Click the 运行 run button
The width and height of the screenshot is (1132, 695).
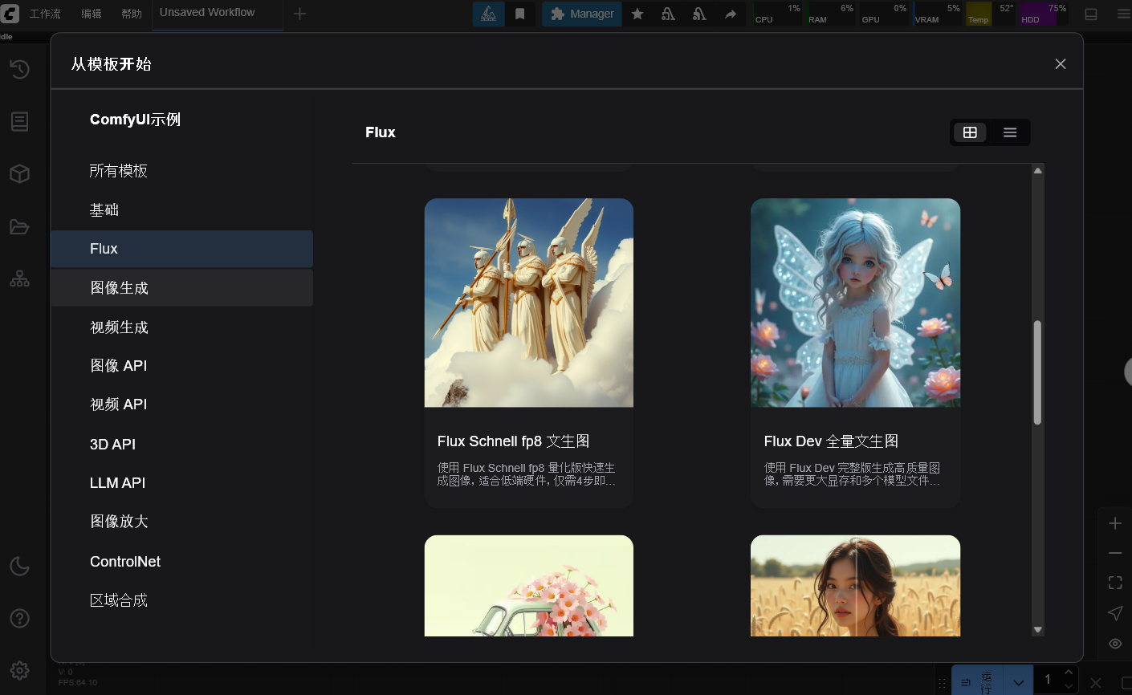click(x=978, y=681)
